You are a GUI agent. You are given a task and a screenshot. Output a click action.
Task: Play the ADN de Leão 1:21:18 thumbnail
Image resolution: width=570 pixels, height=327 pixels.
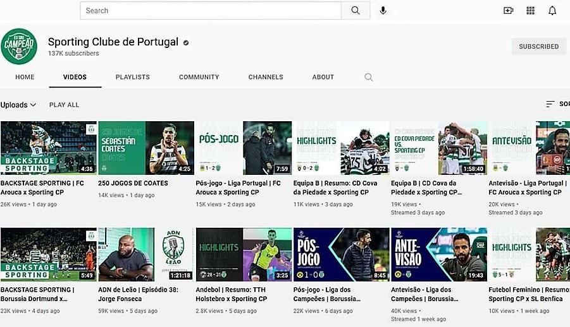tap(146, 254)
